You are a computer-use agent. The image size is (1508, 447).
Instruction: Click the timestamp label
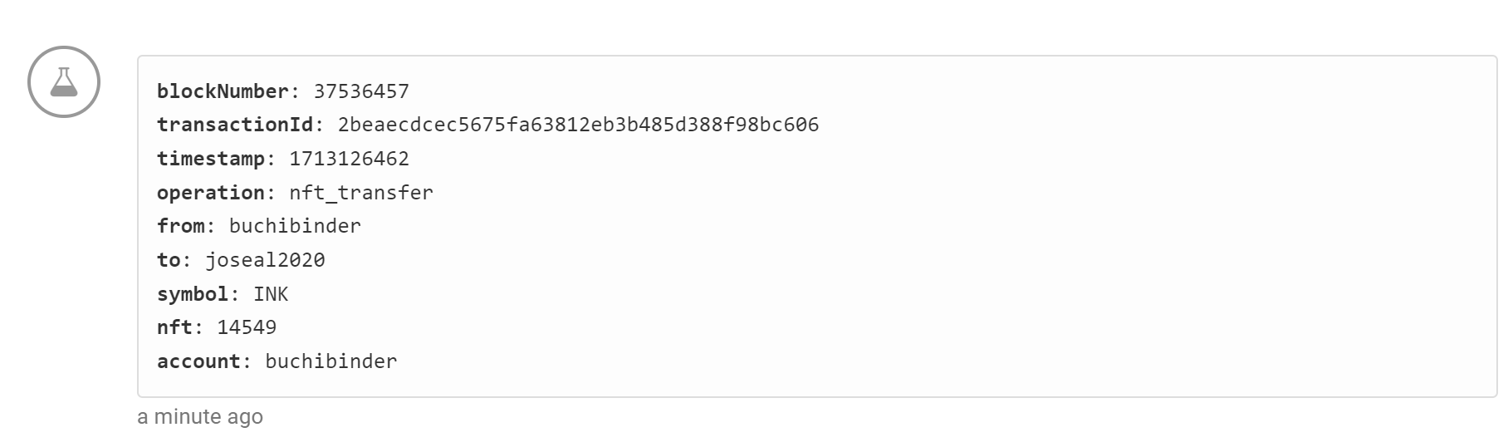click(x=211, y=159)
